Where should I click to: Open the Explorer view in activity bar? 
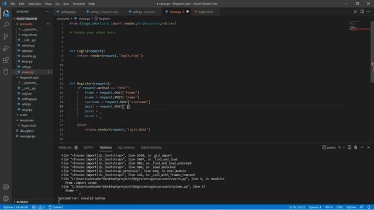pos(6,13)
